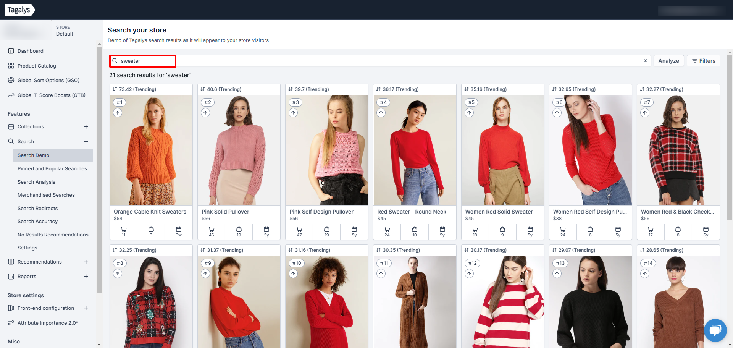This screenshot has height=348, width=733.
Task: Open the Women Red & Black Check product image
Action: (x=678, y=150)
